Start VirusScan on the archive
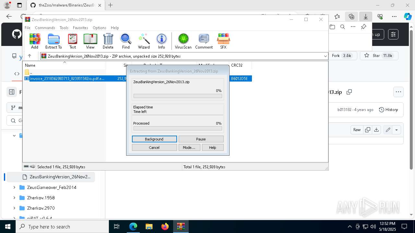Viewport: 415px width, 233px height. 183,41
